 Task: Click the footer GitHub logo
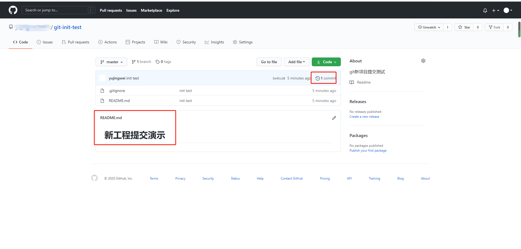[x=94, y=178]
